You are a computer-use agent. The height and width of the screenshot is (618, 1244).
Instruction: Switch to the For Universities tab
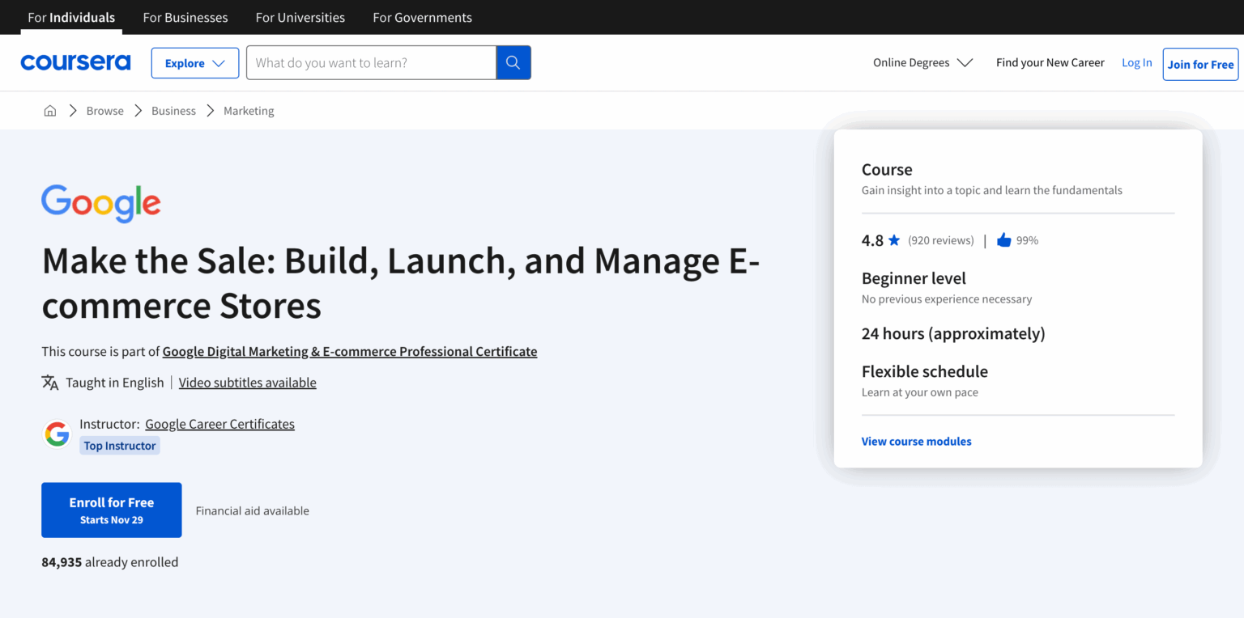point(300,17)
